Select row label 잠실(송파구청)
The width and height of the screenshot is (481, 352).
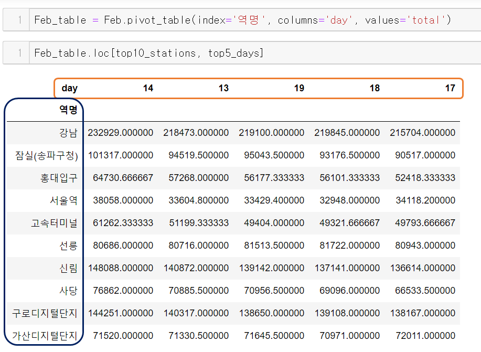(46, 155)
